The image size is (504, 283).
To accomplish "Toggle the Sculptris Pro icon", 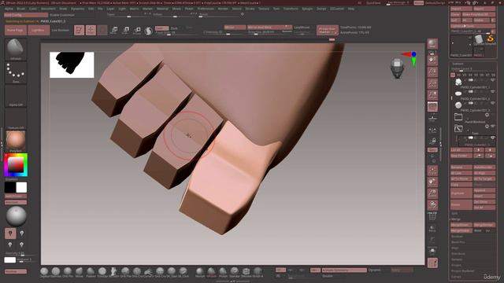I will [x=148, y=31].
